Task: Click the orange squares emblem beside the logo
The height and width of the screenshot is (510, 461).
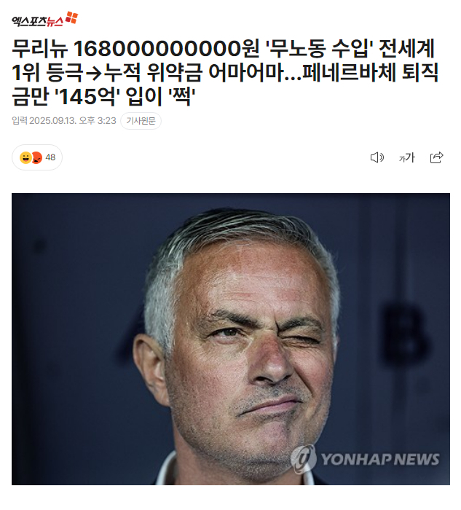Action: 71,17
